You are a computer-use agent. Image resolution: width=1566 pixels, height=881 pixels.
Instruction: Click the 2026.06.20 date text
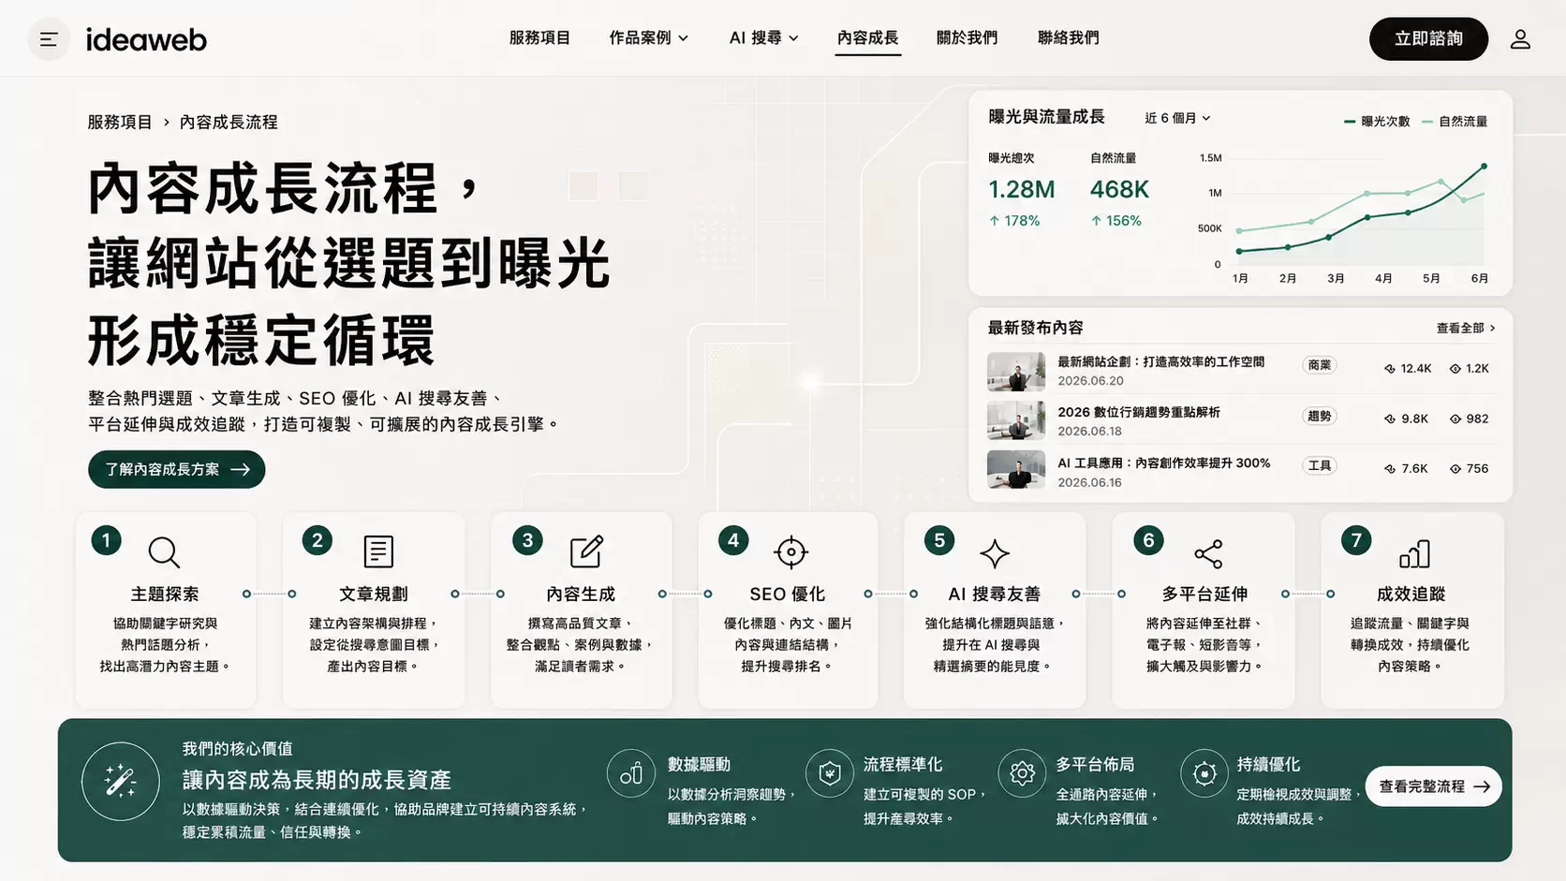click(x=1090, y=381)
